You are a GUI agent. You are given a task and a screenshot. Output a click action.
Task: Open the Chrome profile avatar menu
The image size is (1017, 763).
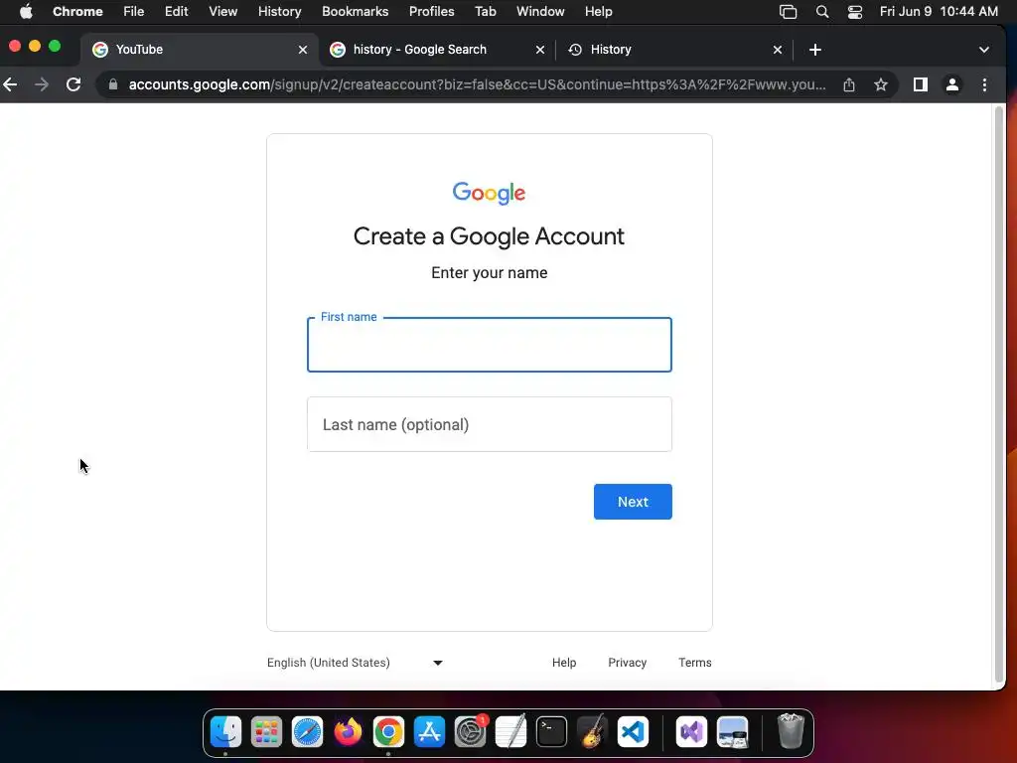[952, 84]
